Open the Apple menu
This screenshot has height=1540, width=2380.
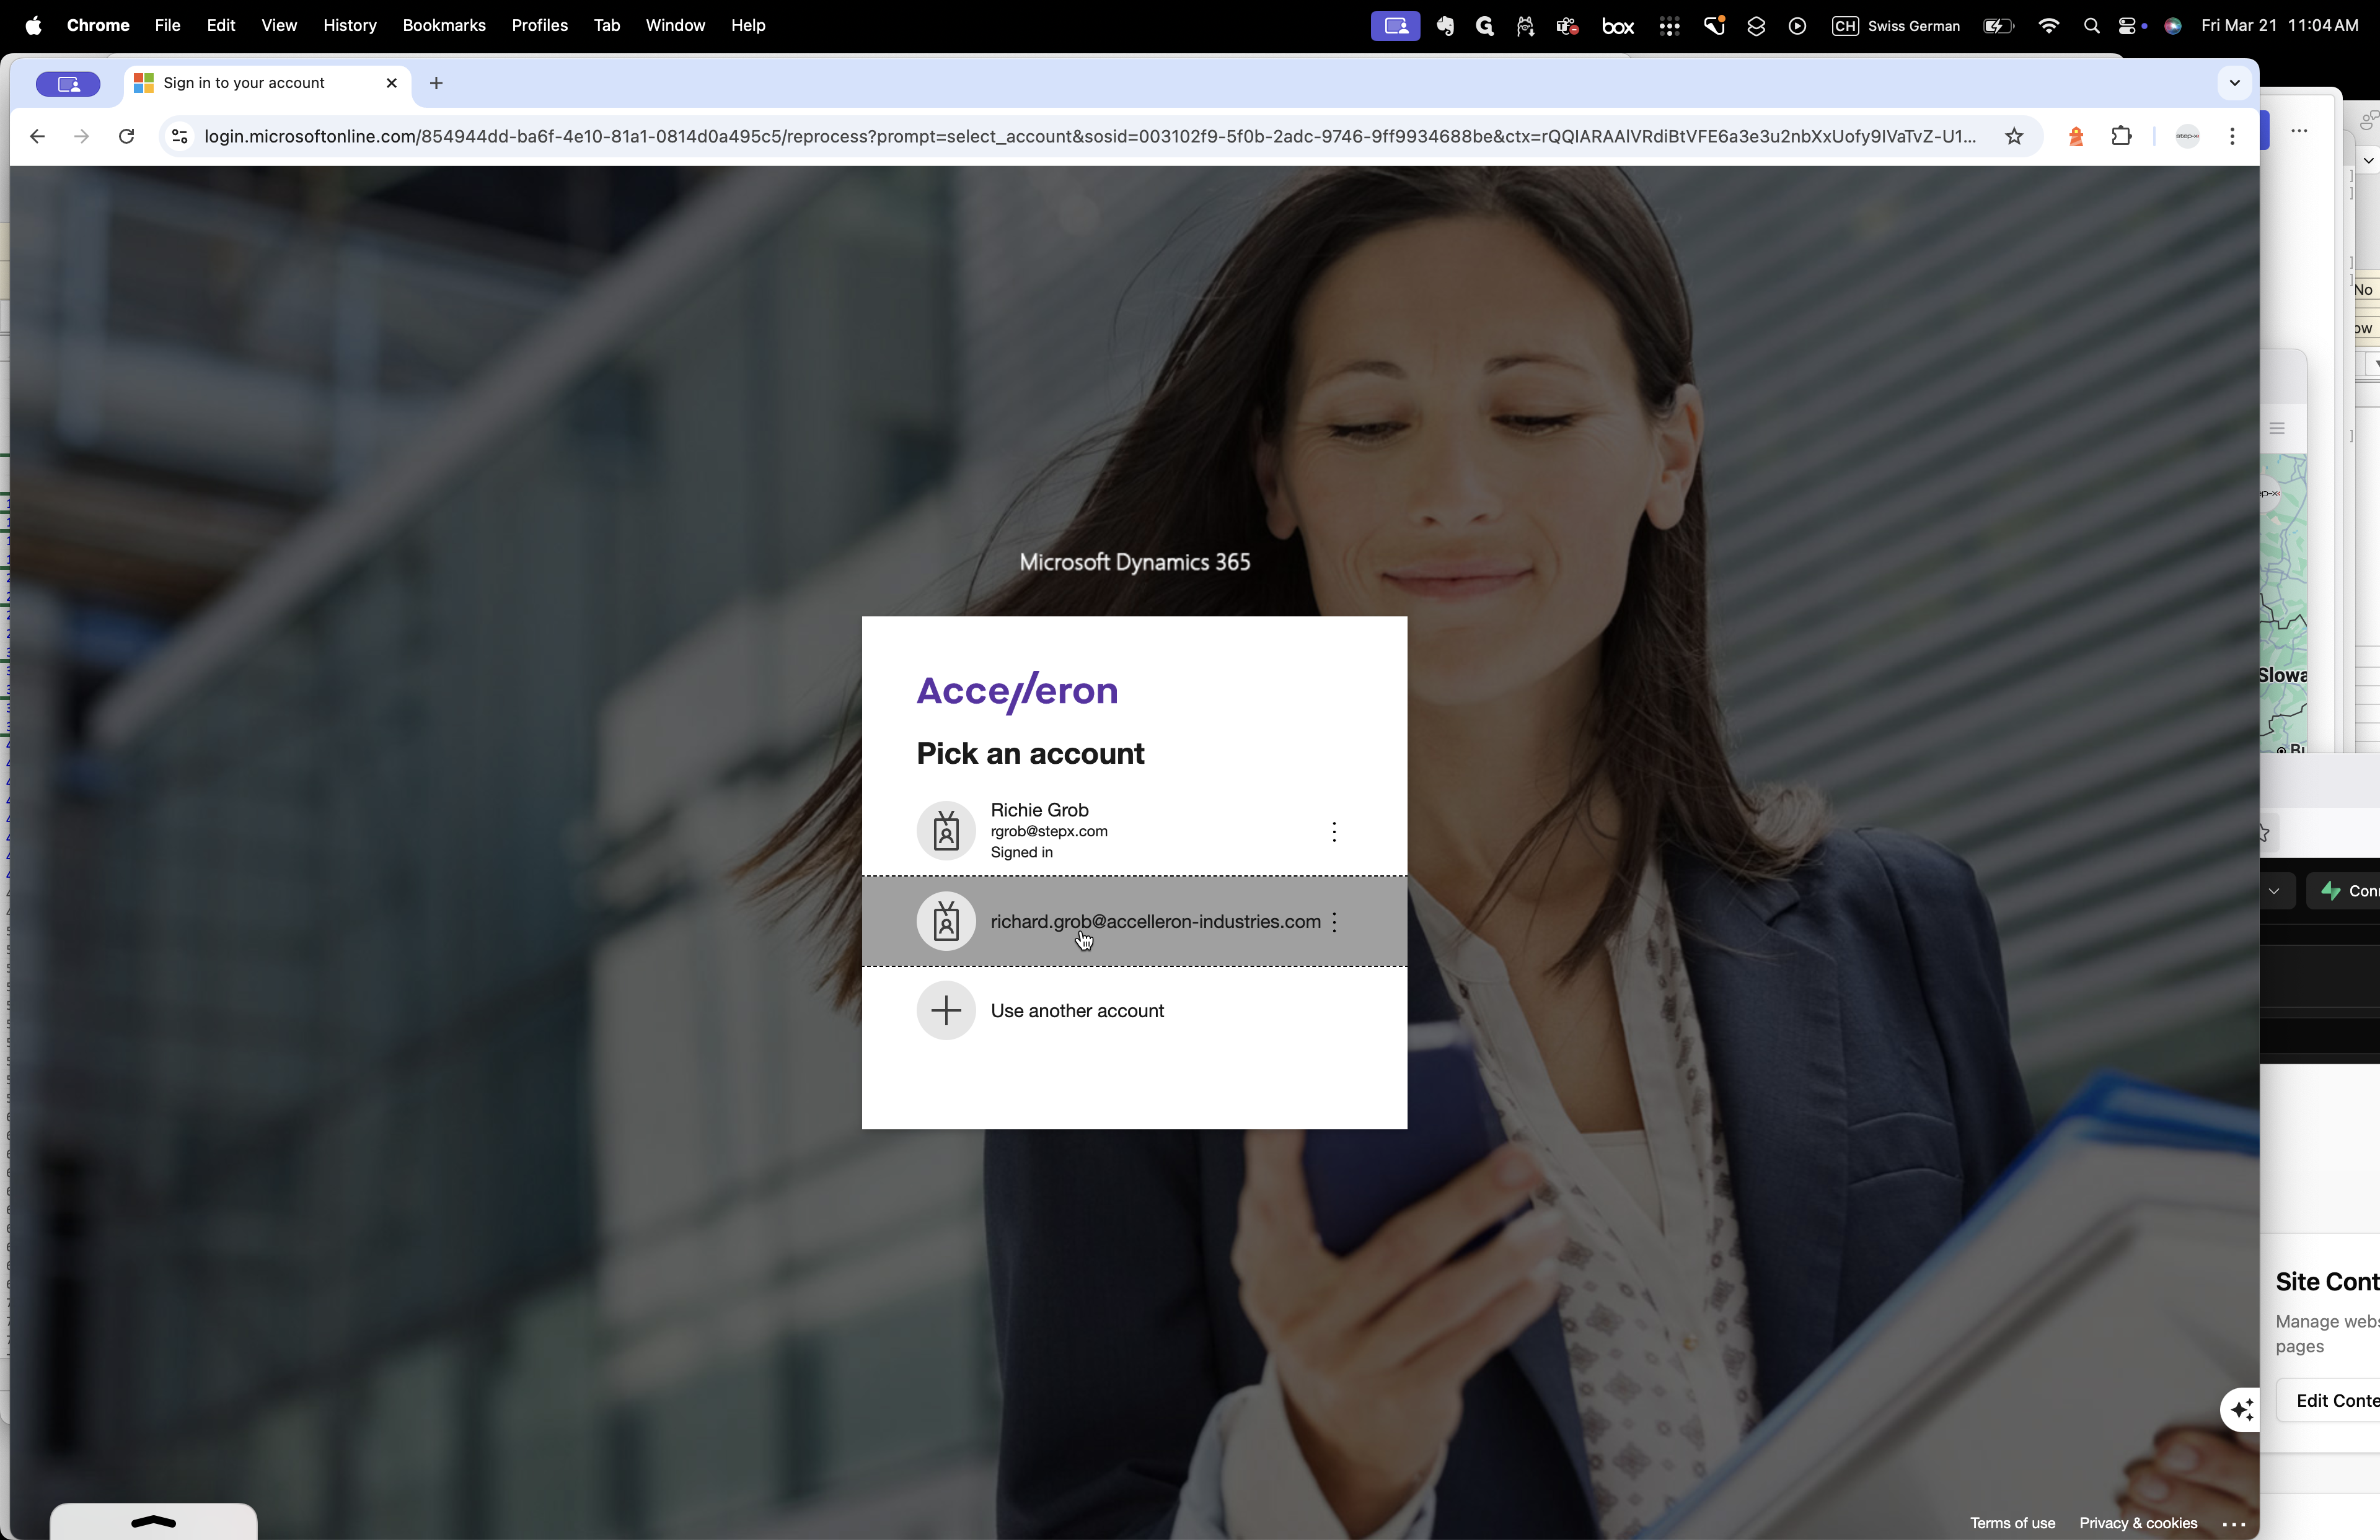tap(33, 25)
